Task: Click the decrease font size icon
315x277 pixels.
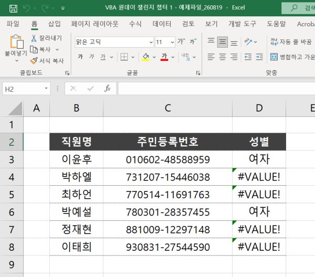Action: (x=193, y=41)
